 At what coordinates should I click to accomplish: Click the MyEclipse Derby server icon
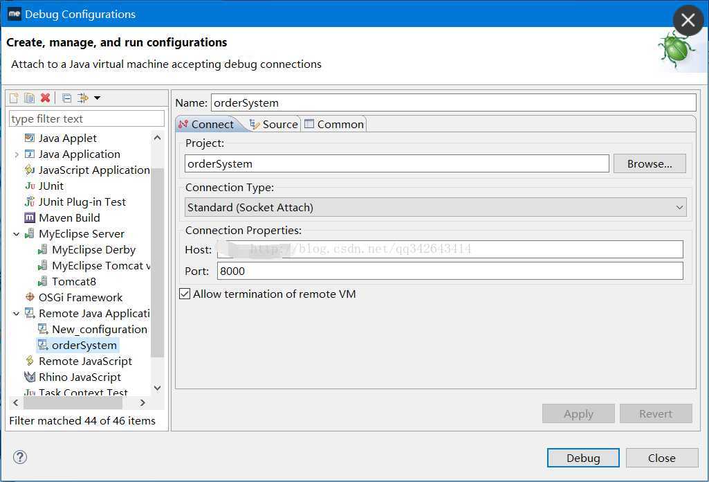point(43,249)
